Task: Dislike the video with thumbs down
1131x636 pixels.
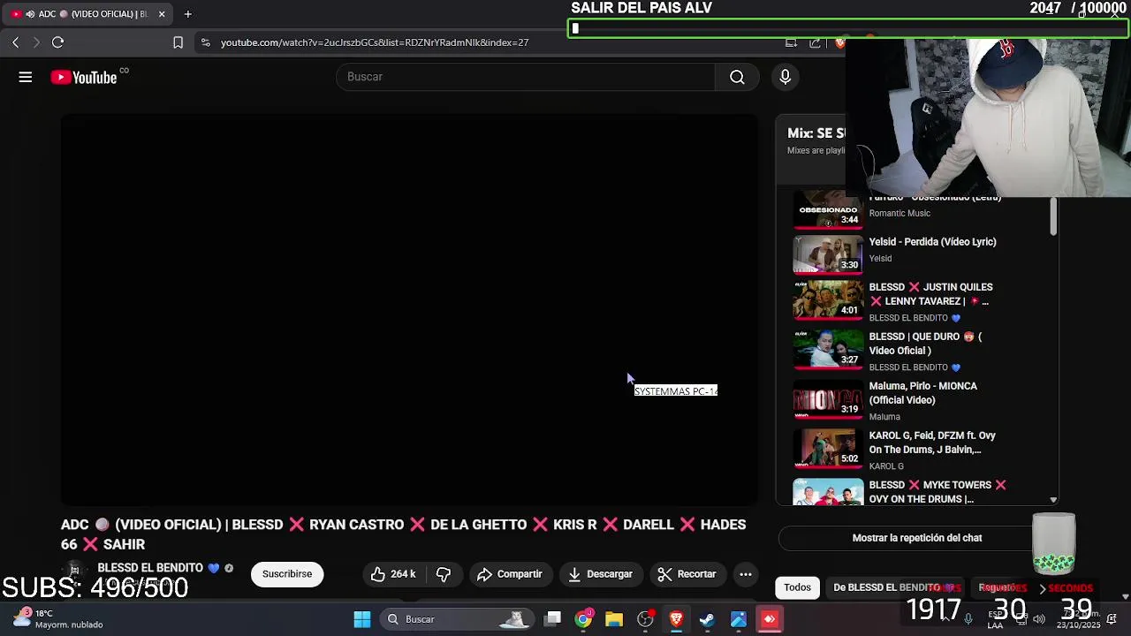Action: (x=444, y=574)
